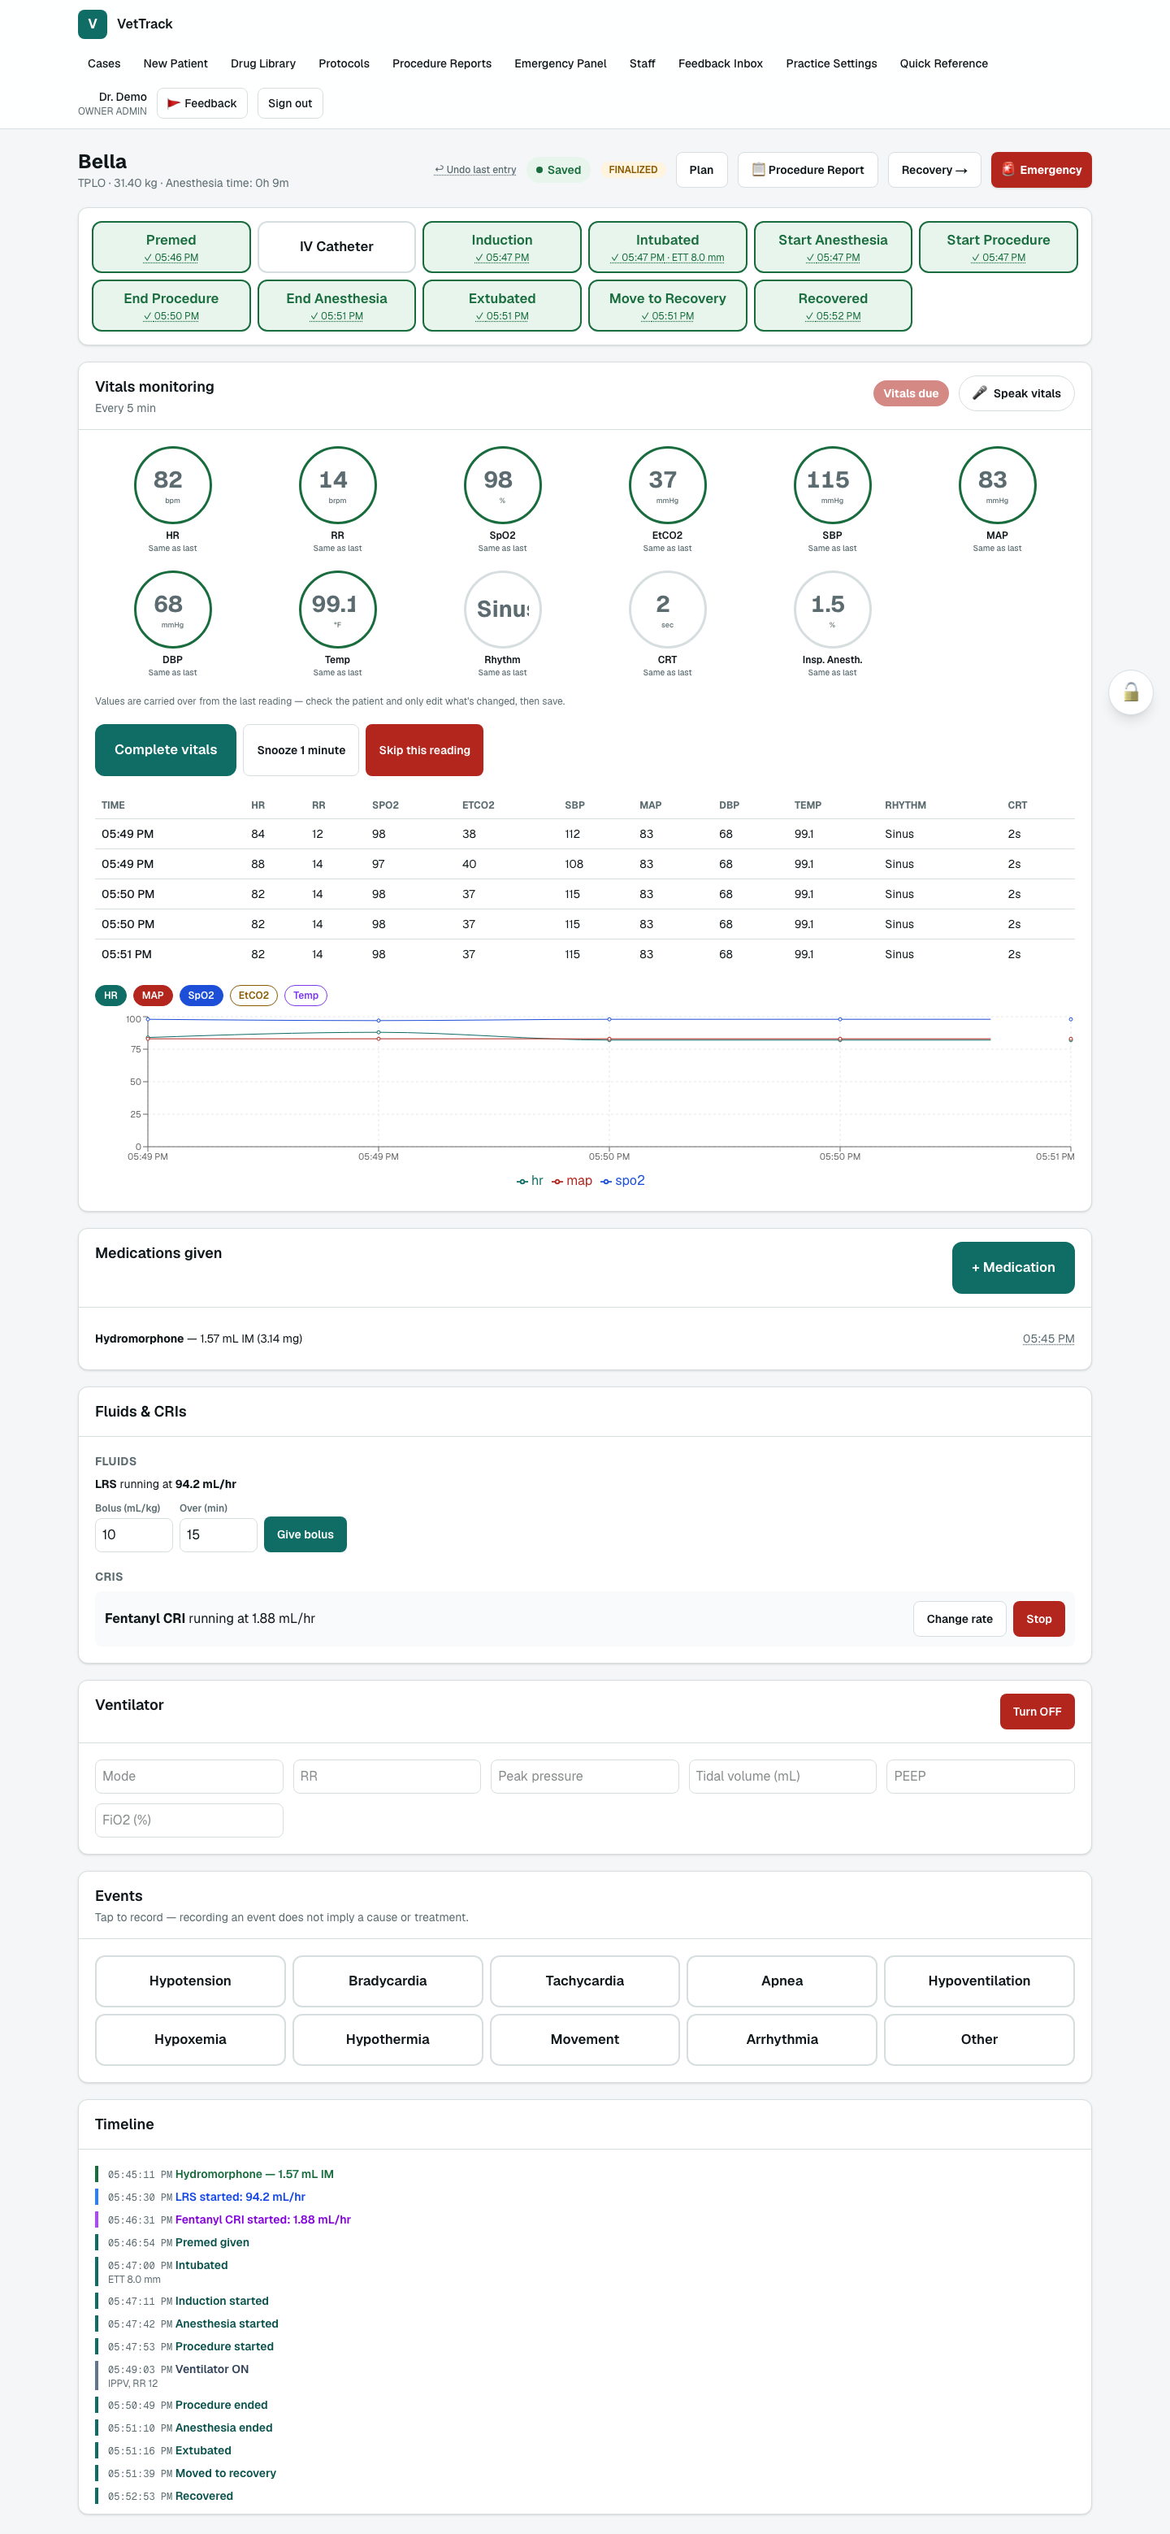Viewport: 1170px width, 2534px height.
Task: Open the Emergency Panel menu item
Action: [560, 64]
